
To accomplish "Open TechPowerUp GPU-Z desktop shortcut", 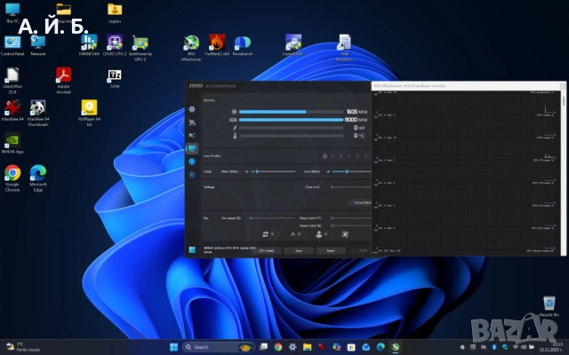I will click(140, 48).
